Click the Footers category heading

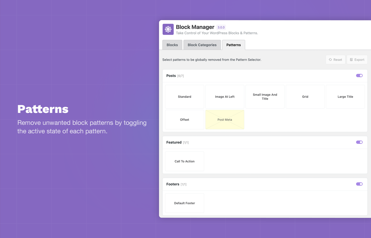[x=173, y=184]
